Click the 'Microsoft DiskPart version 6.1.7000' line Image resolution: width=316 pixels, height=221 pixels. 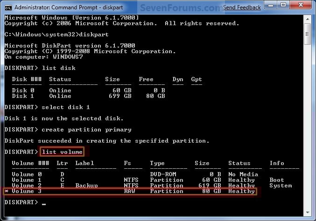pyautogui.click(x=70, y=46)
